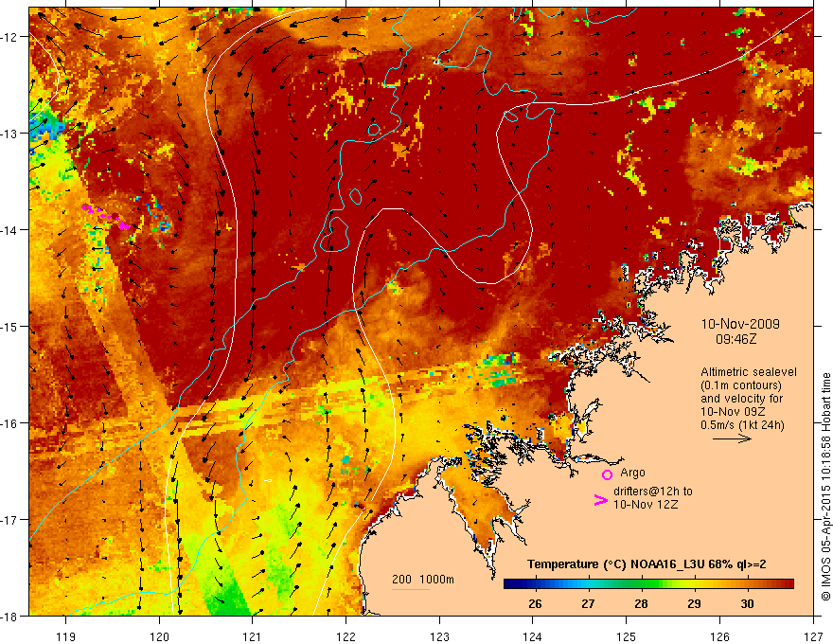
Task: Click the '10-Nov 12Z' legend text
Action: tap(646, 505)
